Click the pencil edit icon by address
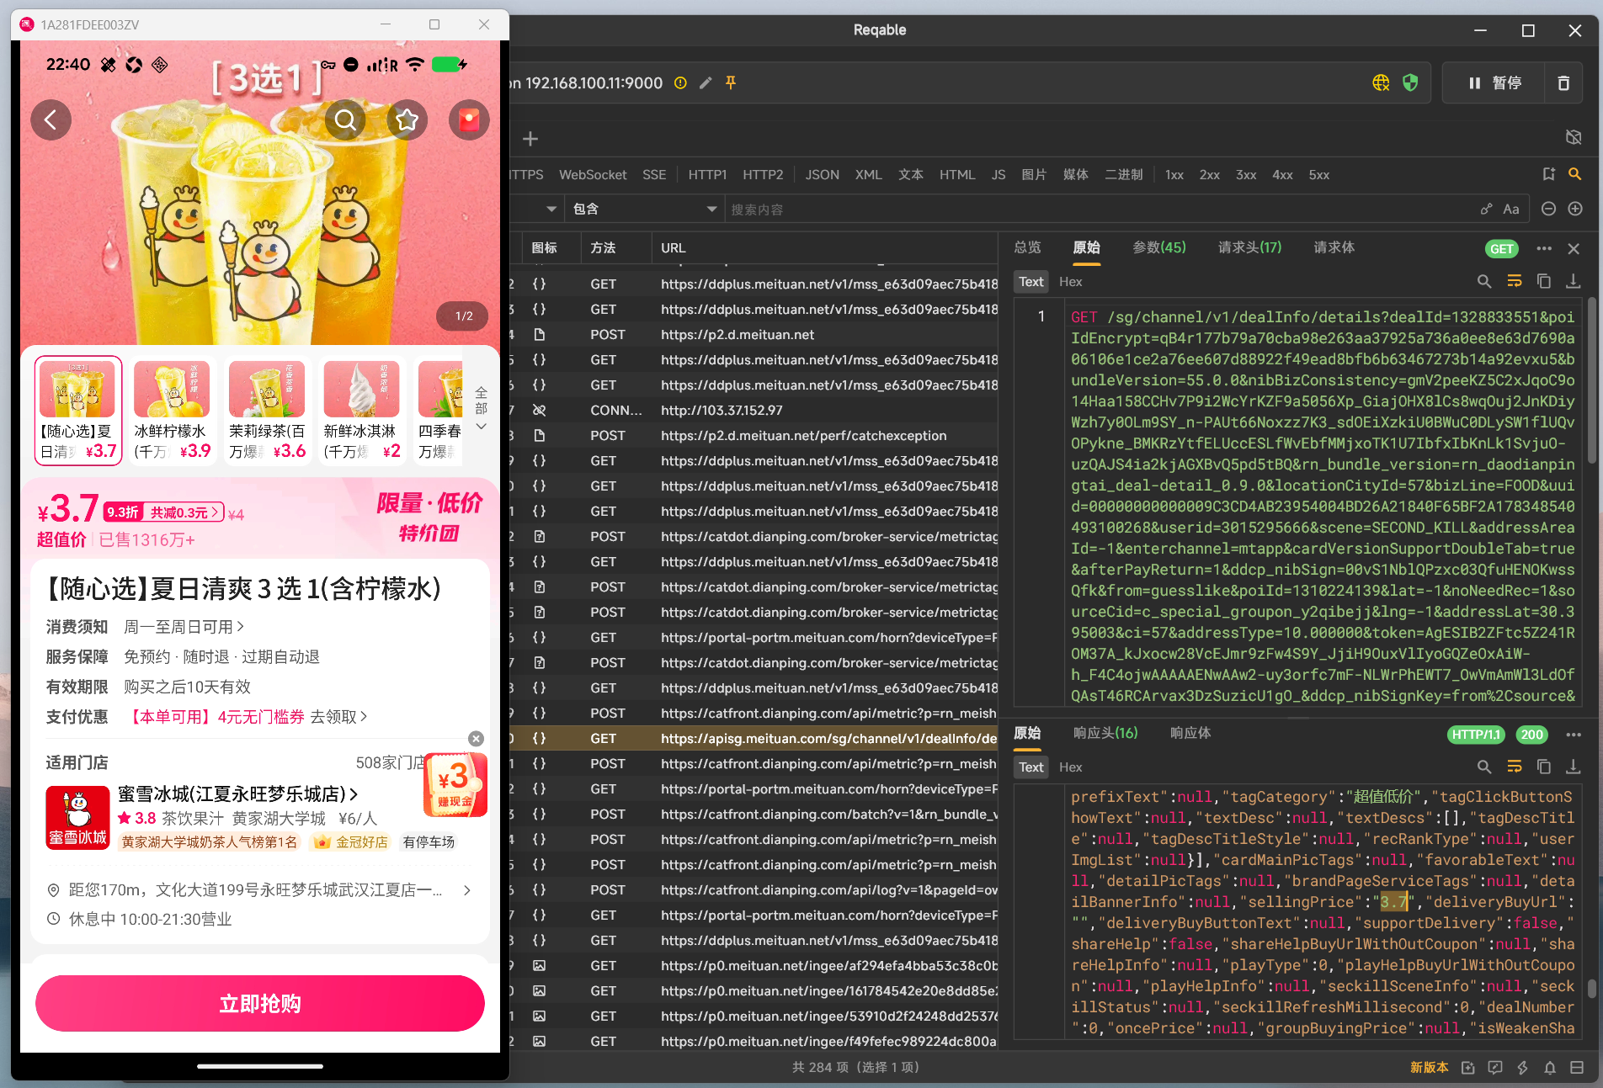Screen dimensions: 1603x1088 pyautogui.click(x=706, y=82)
